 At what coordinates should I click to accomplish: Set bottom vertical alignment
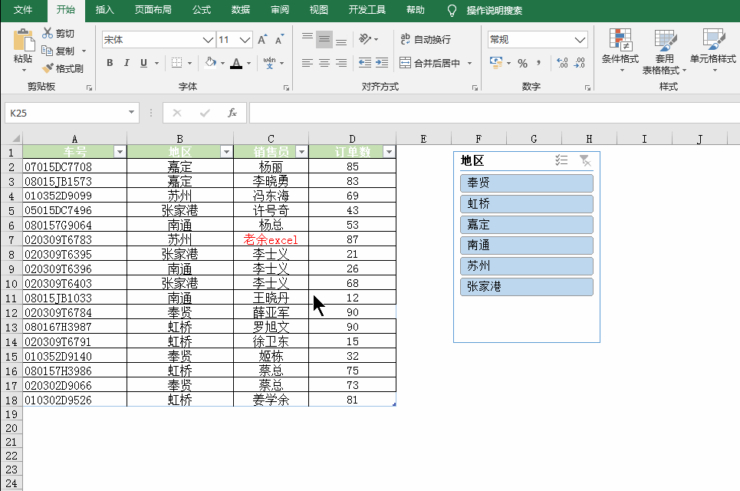pyautogui.click(x=341, y=40)
